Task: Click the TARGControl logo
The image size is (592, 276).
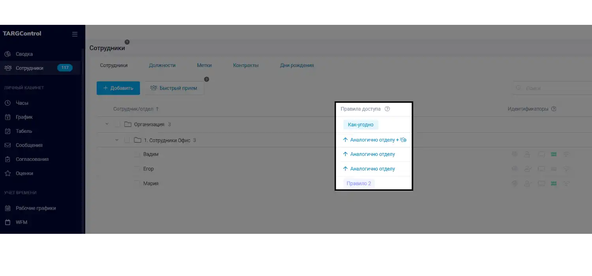Action: (22, 34)
